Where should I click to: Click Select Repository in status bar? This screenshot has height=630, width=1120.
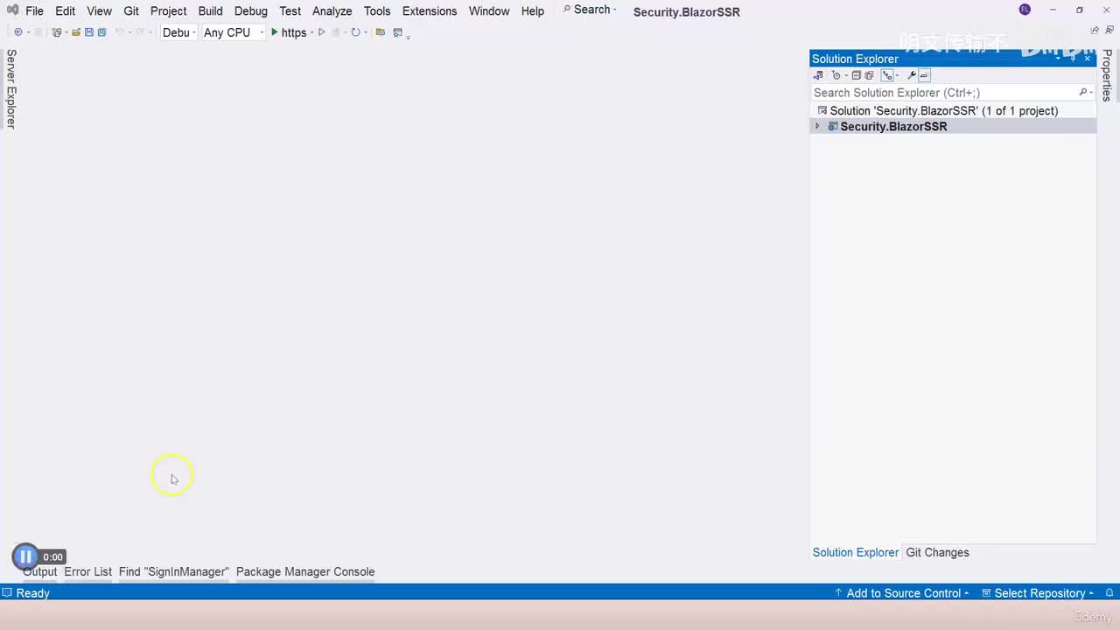pyautogui.click(x=1038, y=593)
